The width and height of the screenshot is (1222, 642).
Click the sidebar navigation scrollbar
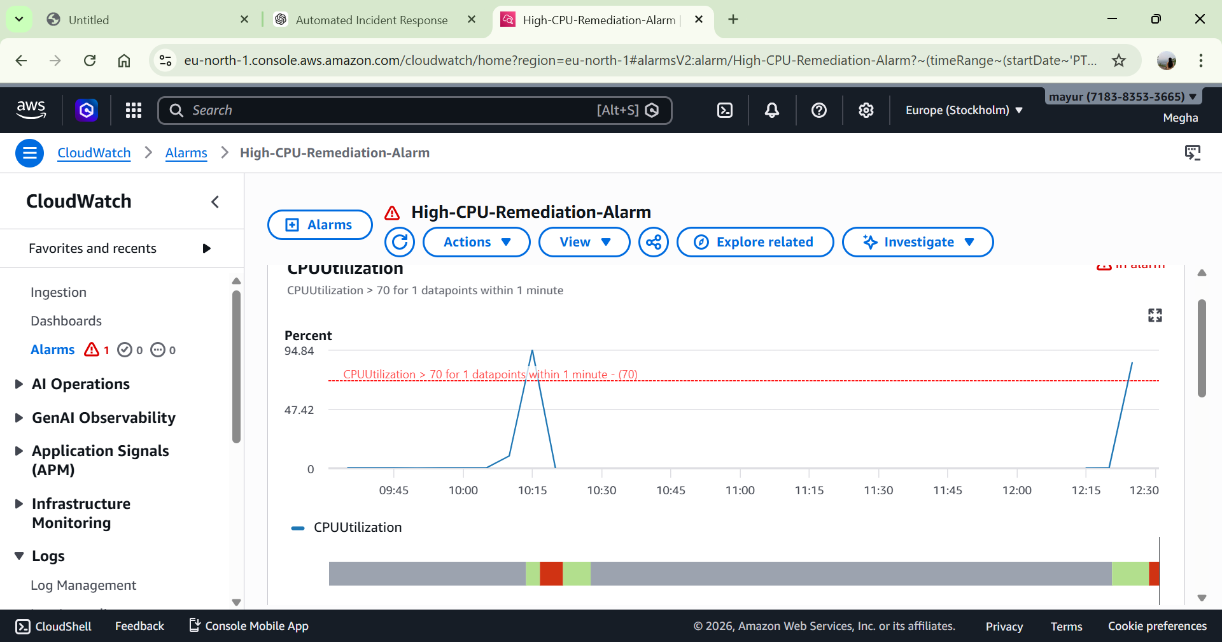tap(237, 366)
